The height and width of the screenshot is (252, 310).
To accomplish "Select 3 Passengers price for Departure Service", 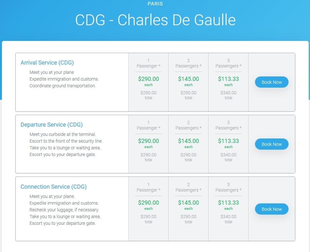I will pyautogui.click(x=228, y=141).
